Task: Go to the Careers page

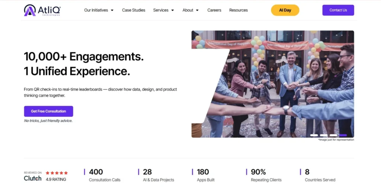Action: [214, 10]
